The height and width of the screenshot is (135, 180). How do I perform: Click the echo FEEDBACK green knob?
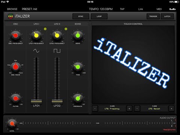point(78,99)
